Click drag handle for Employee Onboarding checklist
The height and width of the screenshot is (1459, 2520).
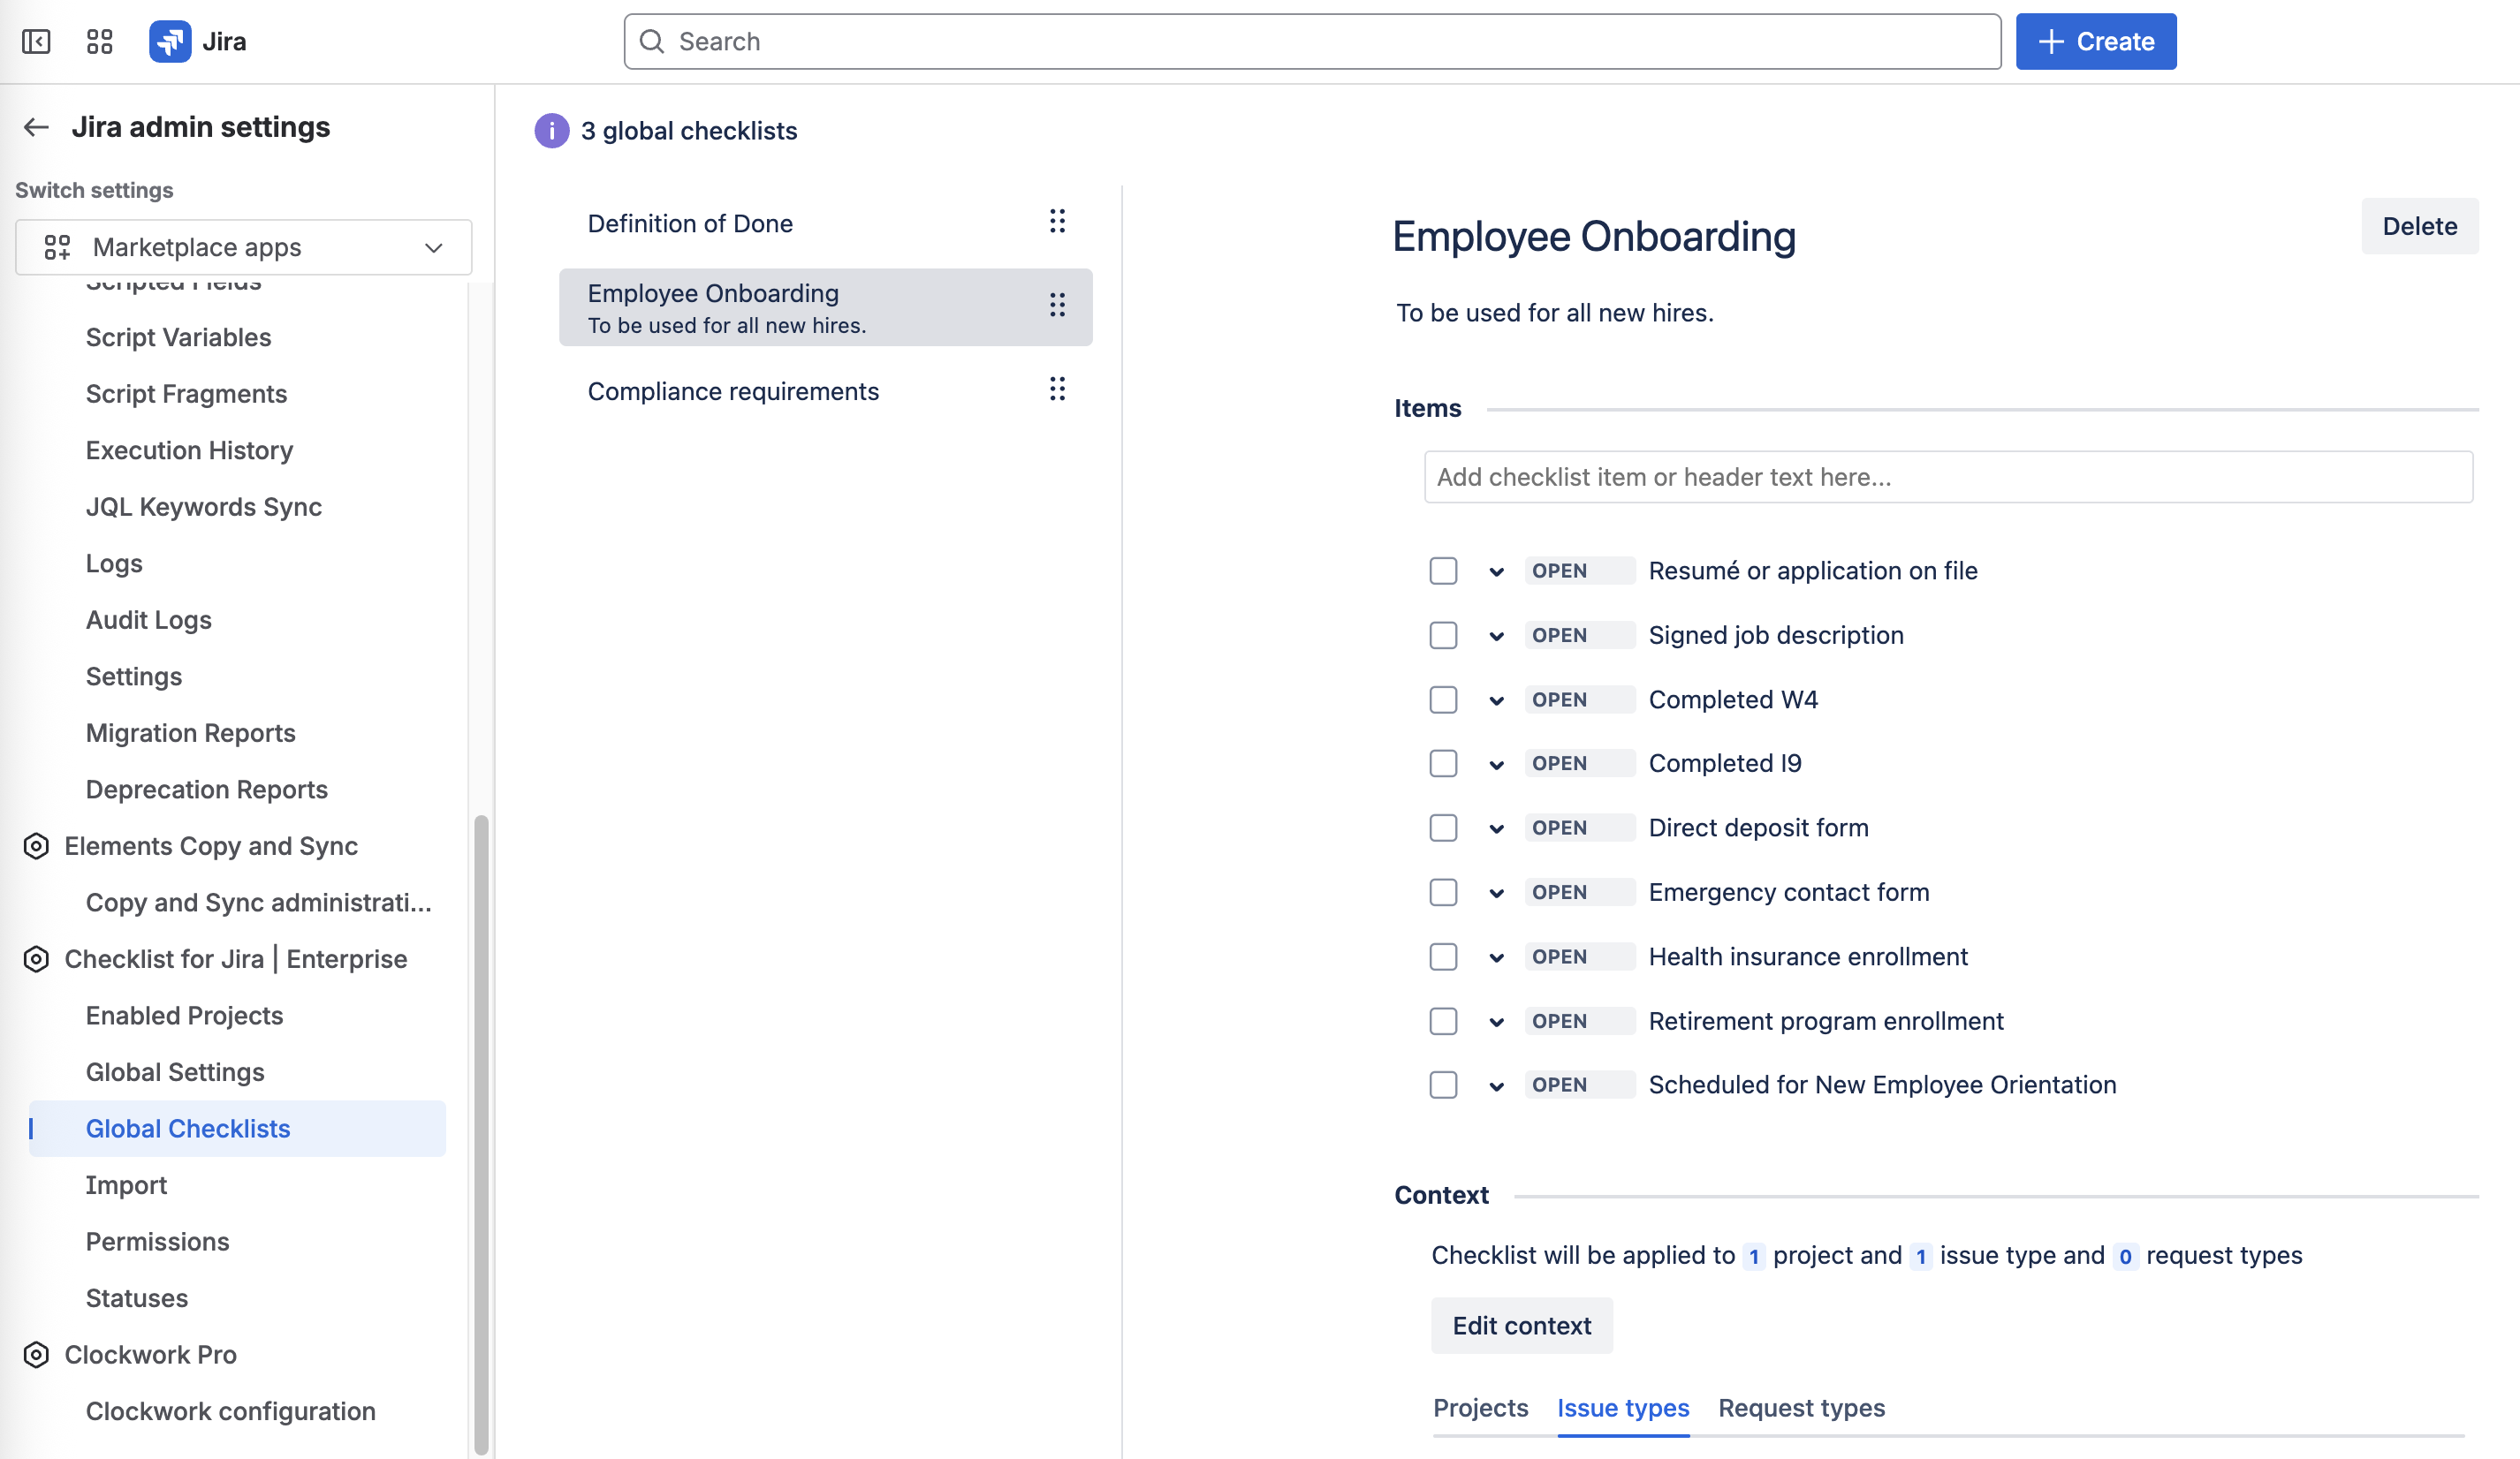(x=1057, y=306)
